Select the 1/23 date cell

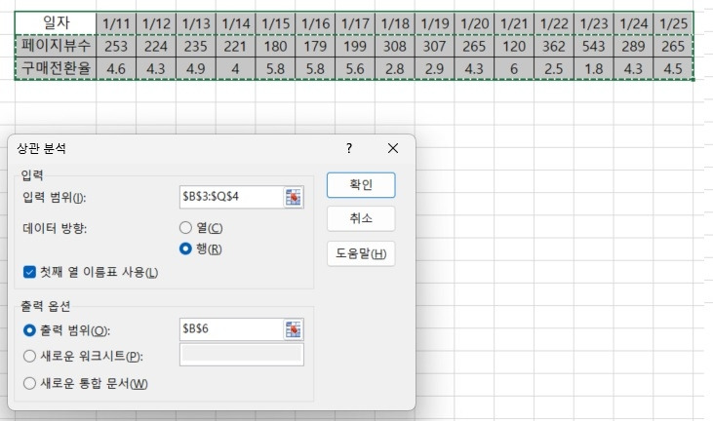pos(594,23)
